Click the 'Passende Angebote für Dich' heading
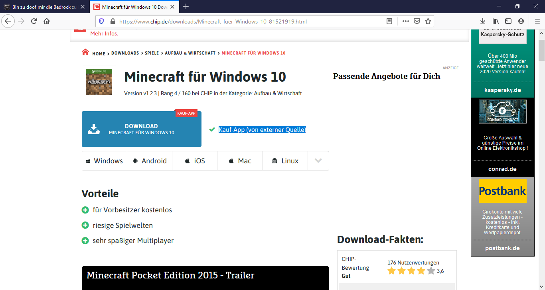Viewport: 545px width, 290px height. (387, 76)
